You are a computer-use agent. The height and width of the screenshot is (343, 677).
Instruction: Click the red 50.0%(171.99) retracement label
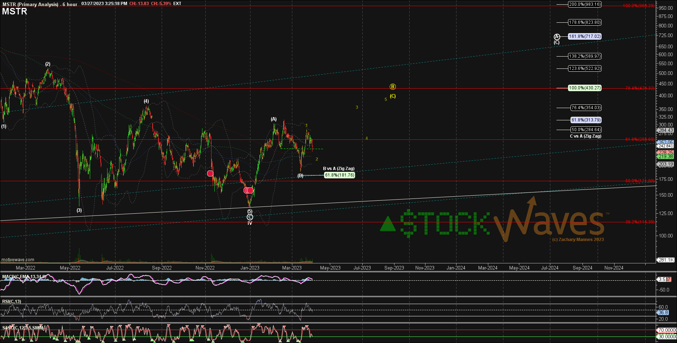640,181
